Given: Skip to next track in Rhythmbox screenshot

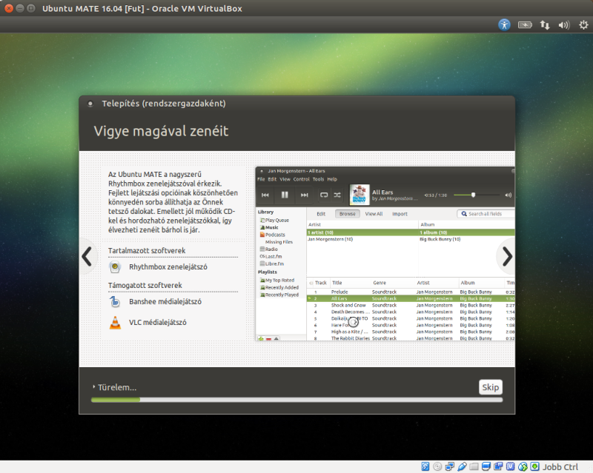Looking at the screenshot, I should click(x=305, y=195).
